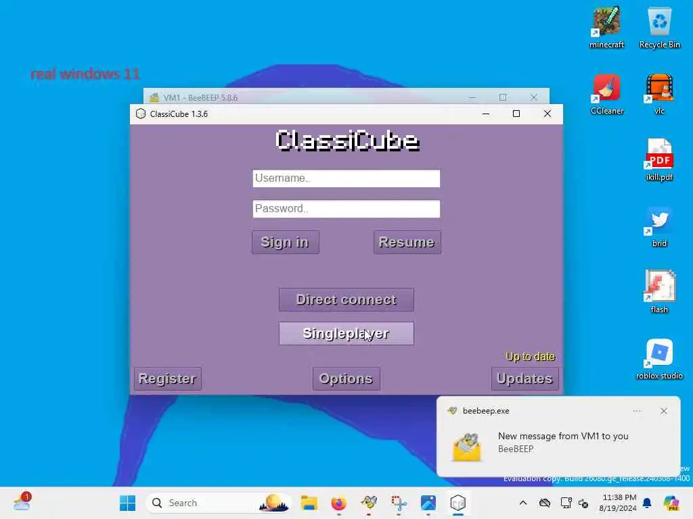Image resolution: width=693 pixels, height=519 pixels.
Task: Open Copilot preview from taskbar
Action: [x=671, y=503]
